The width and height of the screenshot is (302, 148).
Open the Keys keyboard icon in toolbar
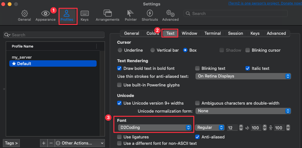pyautogui.click(x=84, y=13)
